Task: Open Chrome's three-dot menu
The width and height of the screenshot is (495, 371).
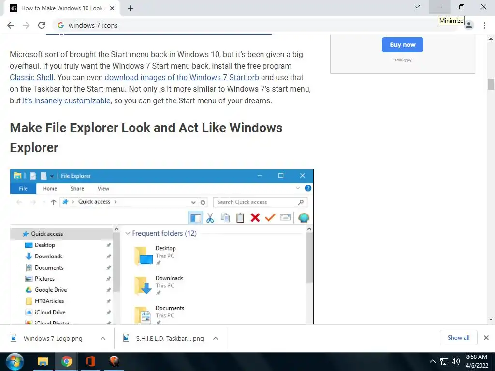Action: click(484, 25)
